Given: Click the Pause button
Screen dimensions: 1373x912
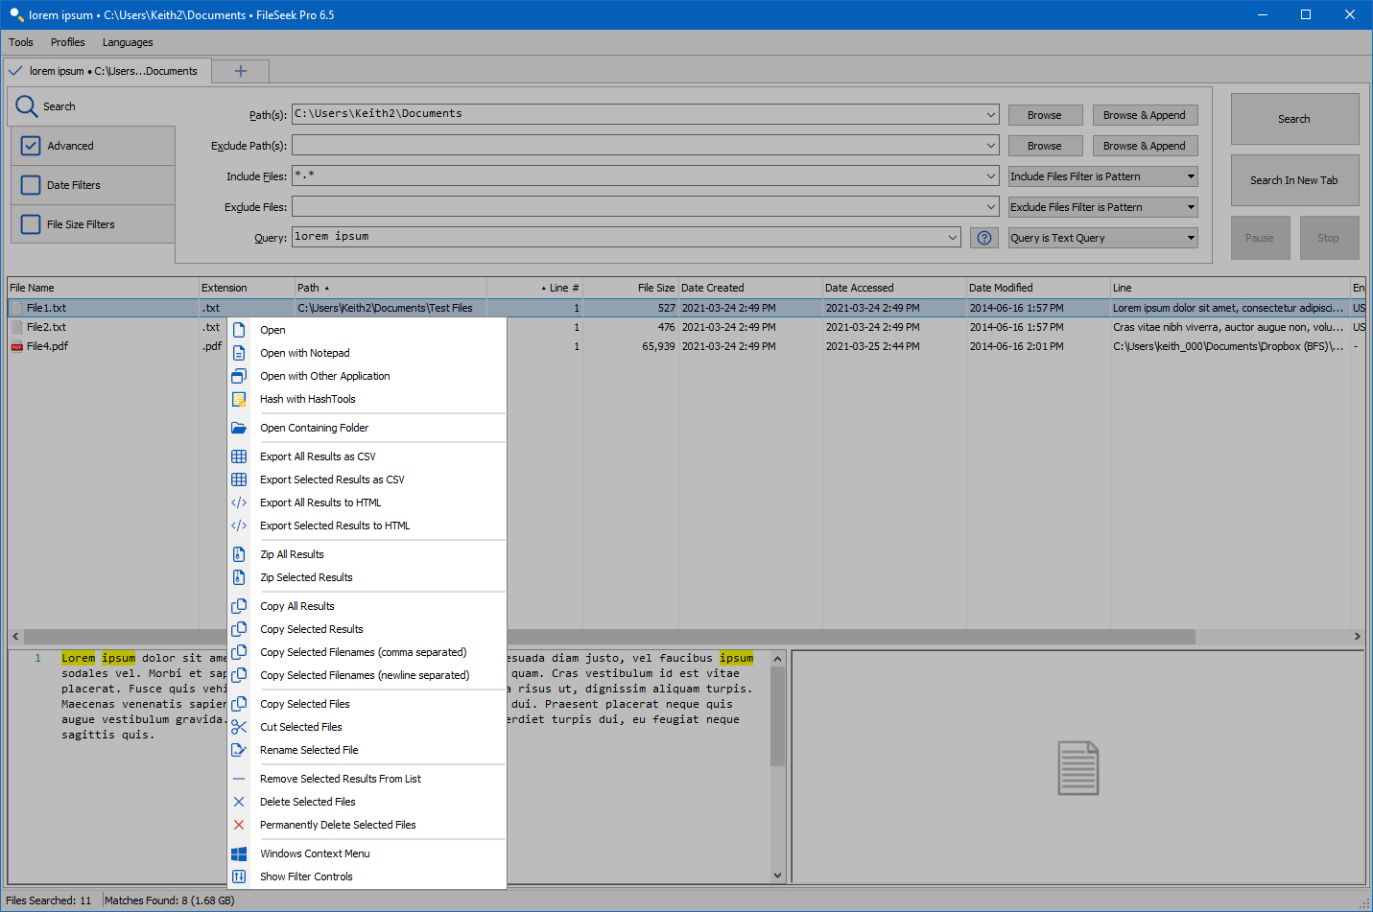Looking at the screenshot, I should [x=1260, y=238].
